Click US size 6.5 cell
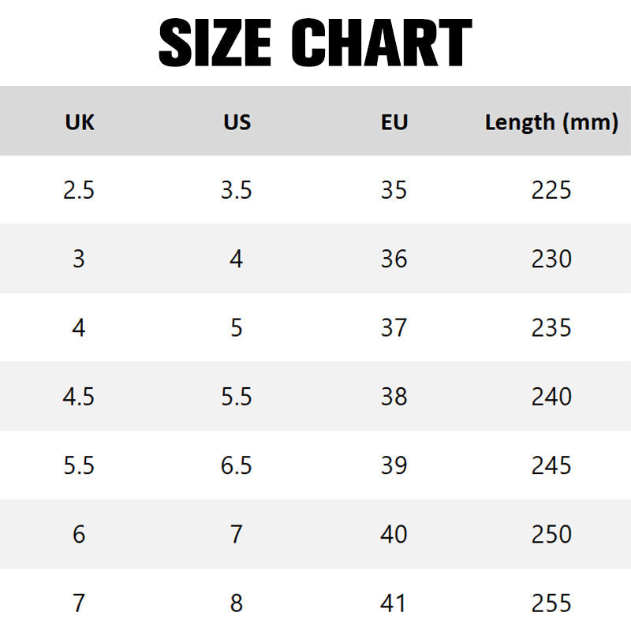The width and height of the screenshot is (631, 631). click(x=236, y=465)
